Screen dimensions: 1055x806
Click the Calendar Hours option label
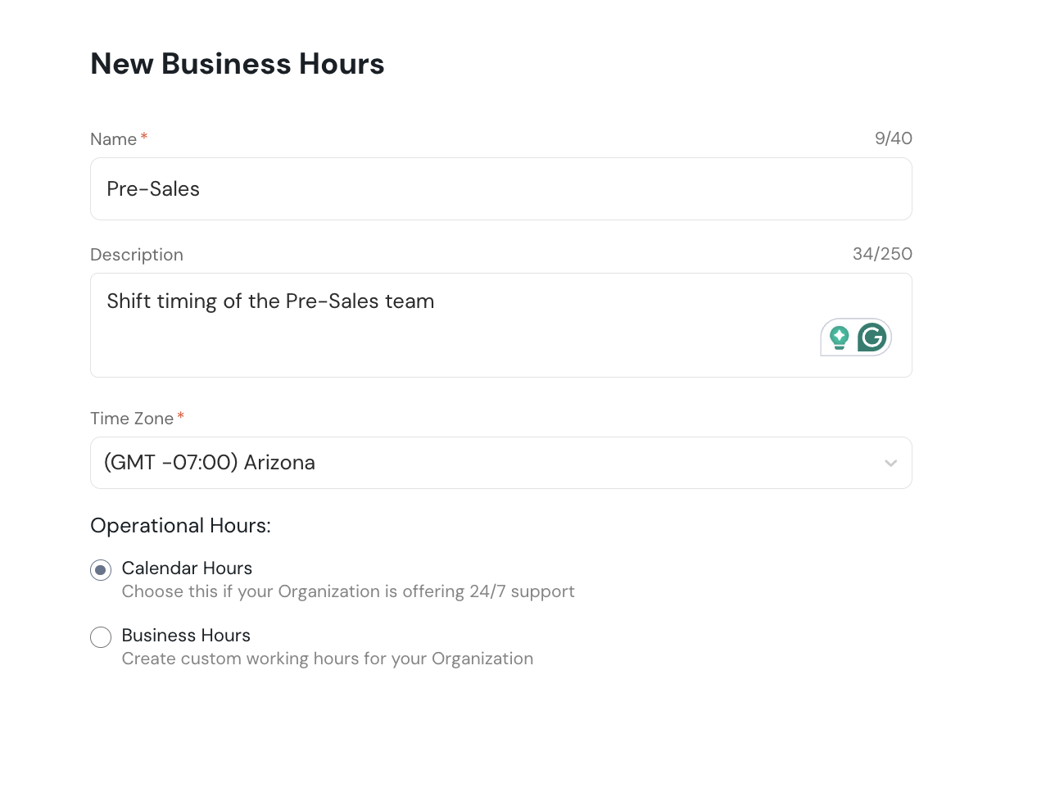(187, 568)
